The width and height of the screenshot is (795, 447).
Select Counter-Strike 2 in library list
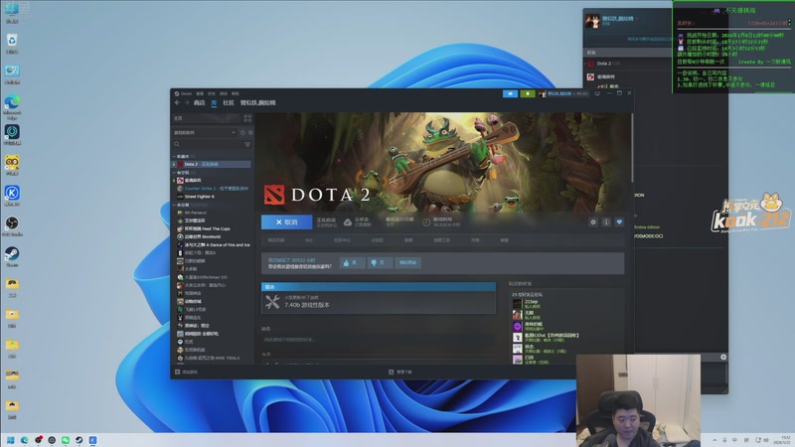[x=213, y=189]
